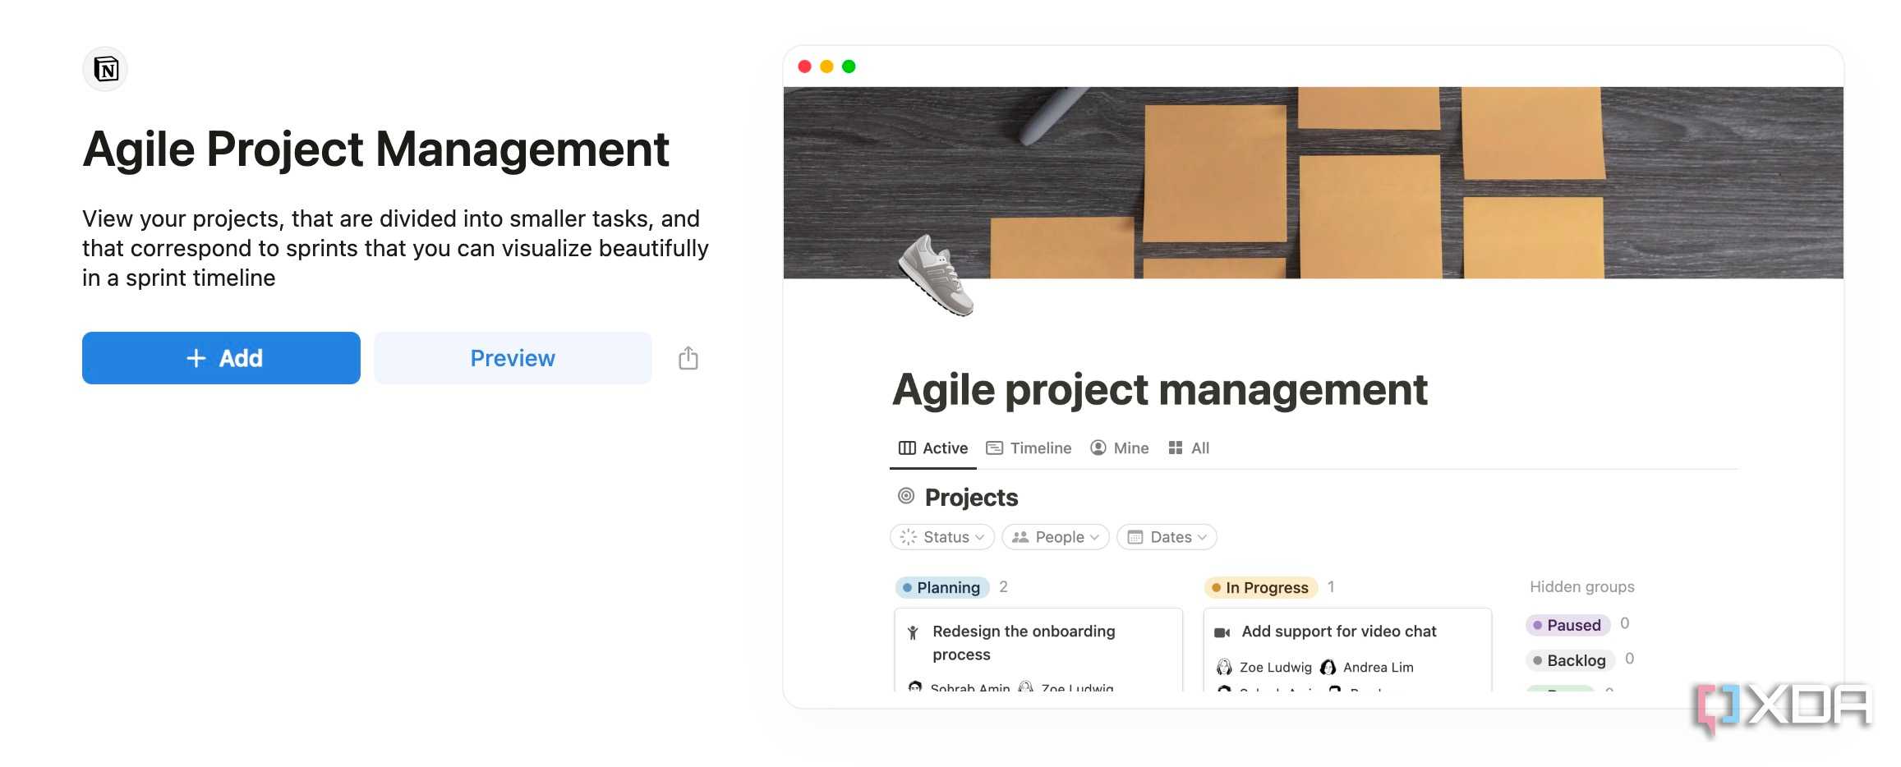Screen dimensions: 1901x767
Task: Click Andrea Lim's avatar icon
Action: coord(1328,667)
